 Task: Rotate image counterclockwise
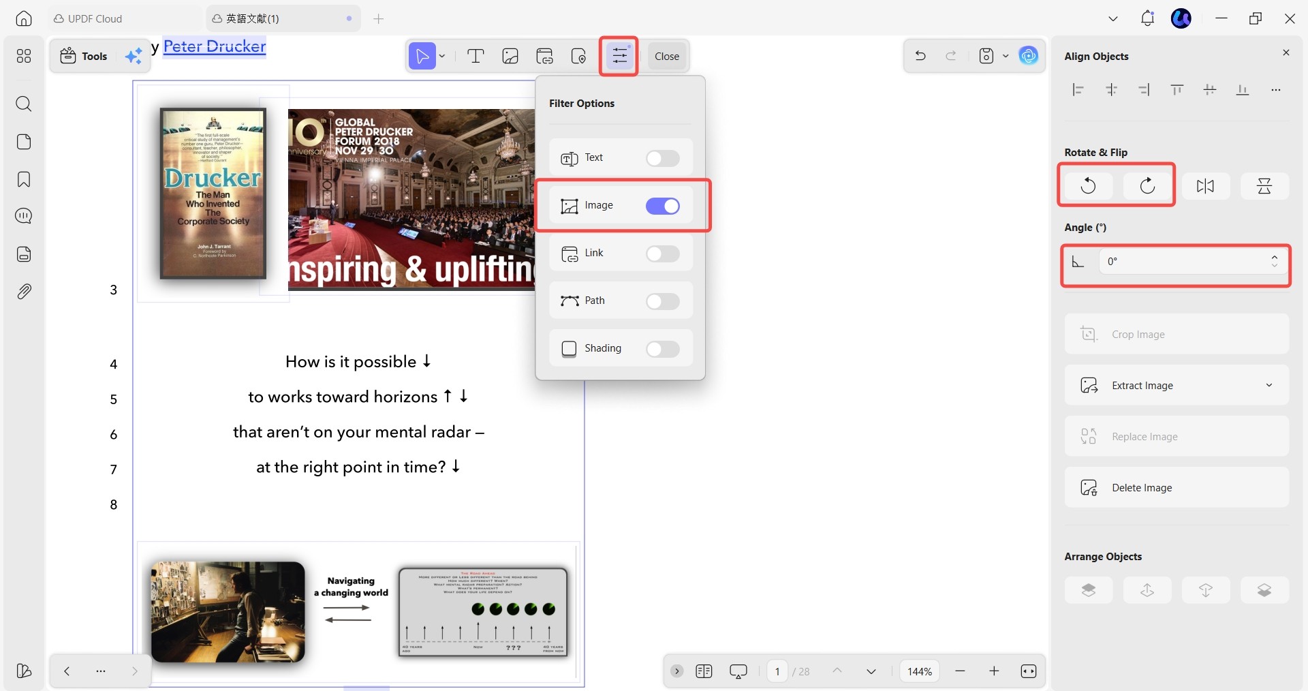(x=1089, y=185)
